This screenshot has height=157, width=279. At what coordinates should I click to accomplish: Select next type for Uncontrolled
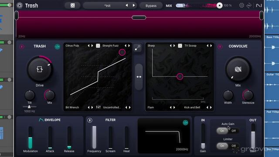[x=130, y=107]
